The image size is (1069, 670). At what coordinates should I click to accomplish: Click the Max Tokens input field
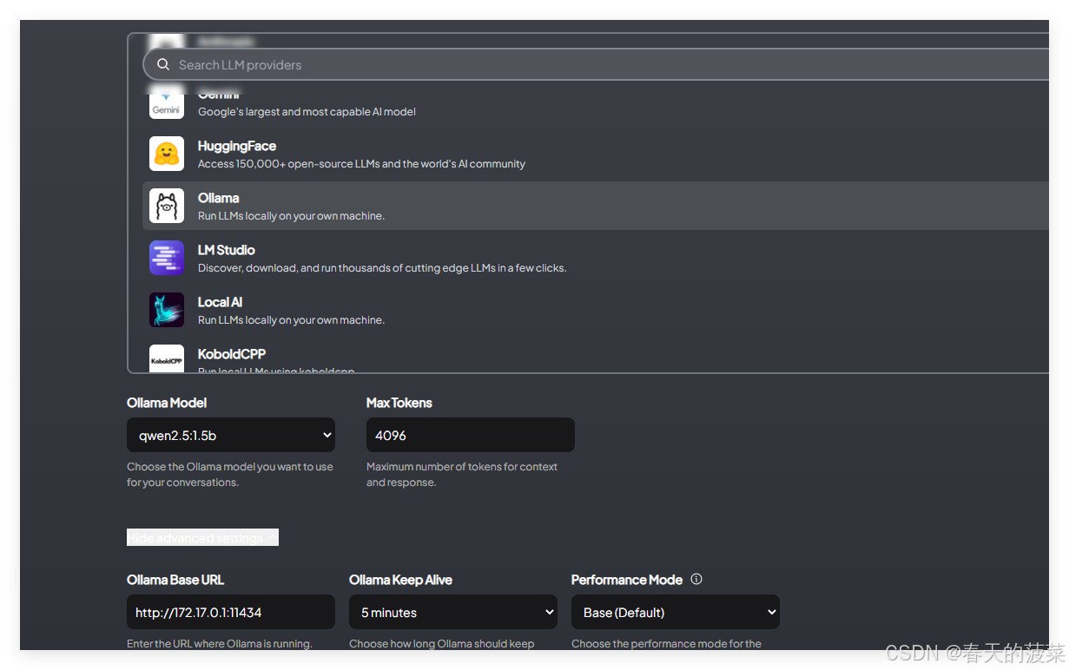pyautogui.click(x=471, y=435)
